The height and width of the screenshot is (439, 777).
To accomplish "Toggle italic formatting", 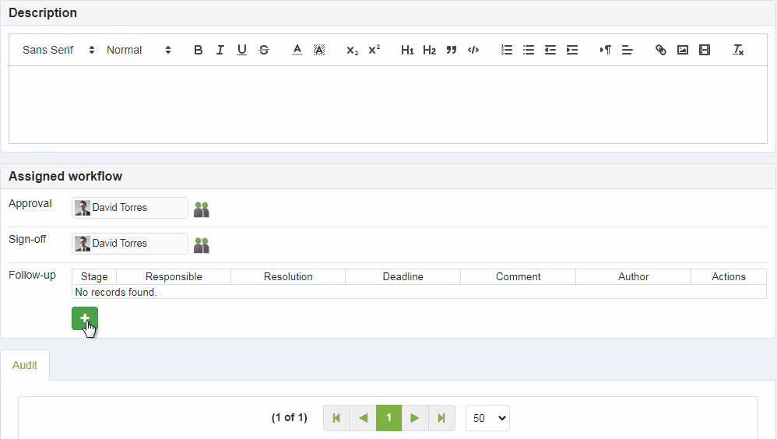I will tap(220, 50).
